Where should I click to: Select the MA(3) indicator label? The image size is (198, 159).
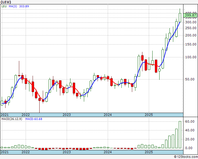13,6
